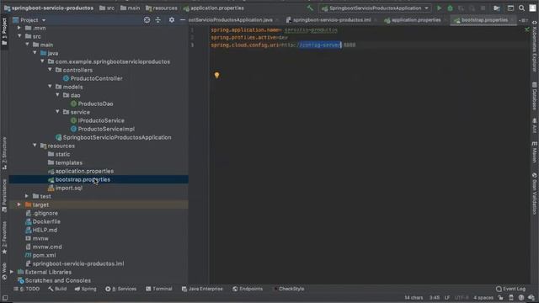Open the Endpoints tool window

click(x=248, y=289)
